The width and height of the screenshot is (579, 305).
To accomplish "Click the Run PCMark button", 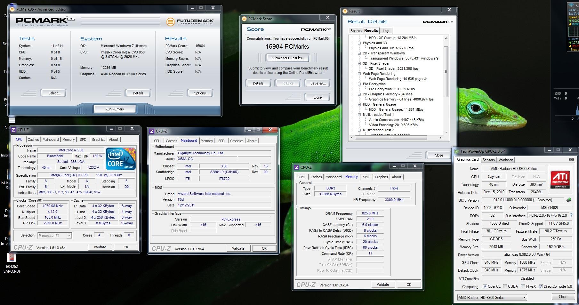I will click(115, 109).
